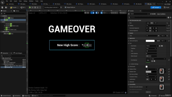Collapse the Horizontal Box tree node
The height and width of the screenshot is (97, 172).
pos(3,64)
